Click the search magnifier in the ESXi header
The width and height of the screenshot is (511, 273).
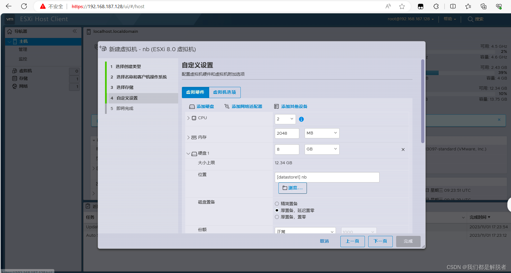pyautogui.click(x=470, y=19)
